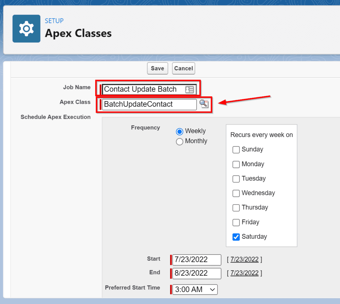Check the Friday checkbox
This screenshot has width=340, height=304.
[x=236, y=222]
